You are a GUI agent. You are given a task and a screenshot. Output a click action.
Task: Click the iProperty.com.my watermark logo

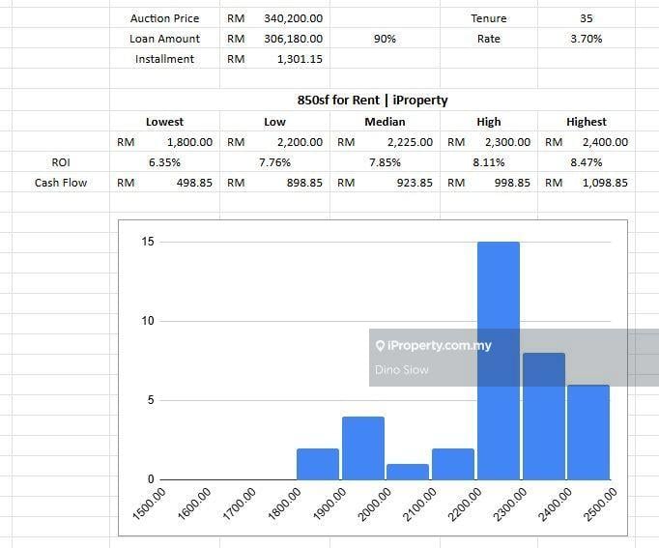(x=433, y=346)
